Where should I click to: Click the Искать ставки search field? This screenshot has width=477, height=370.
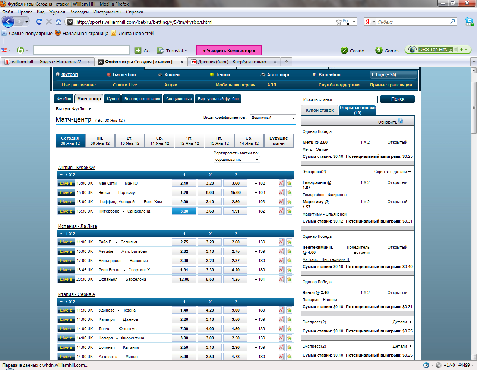tap(339, 99)
